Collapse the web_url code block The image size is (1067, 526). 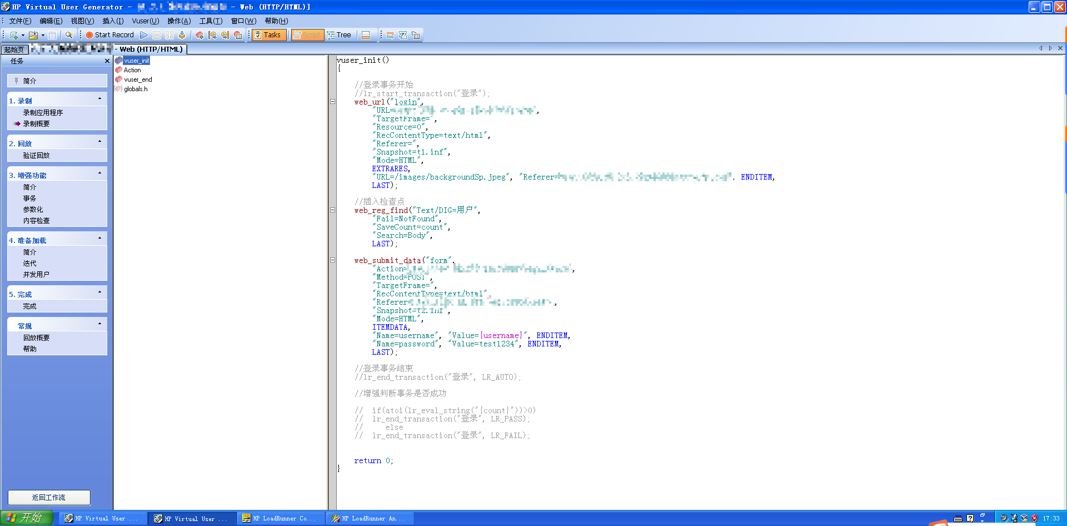[332, 102]
